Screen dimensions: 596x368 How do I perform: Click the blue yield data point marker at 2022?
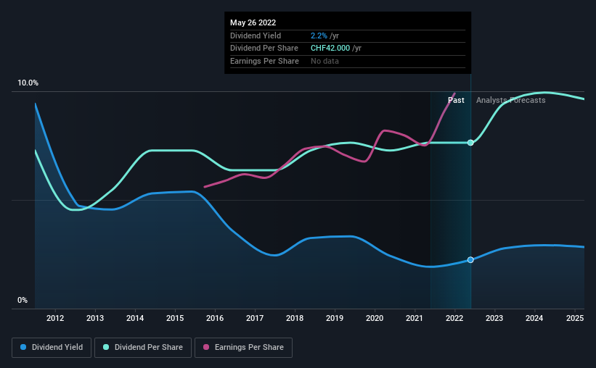click(x=470, y=260)
